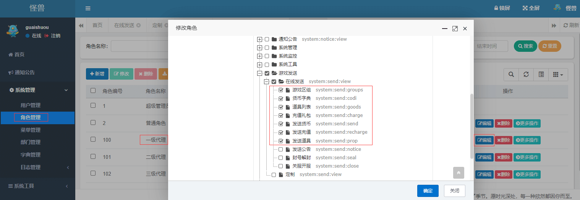Click the 确定 button
Screen dimensions: 580x200
(x=428, y=190)
